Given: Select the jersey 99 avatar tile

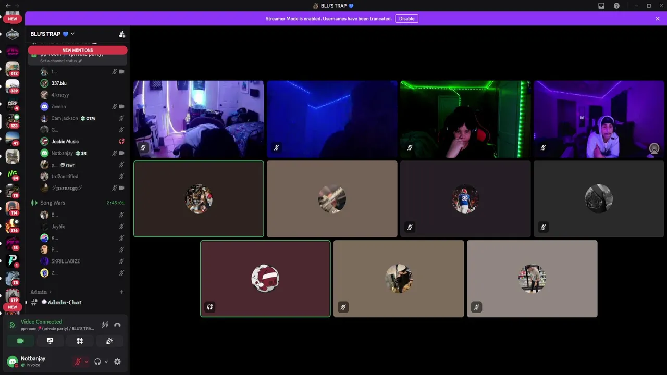Looking at the screenshot, I should tap(465, 199).
